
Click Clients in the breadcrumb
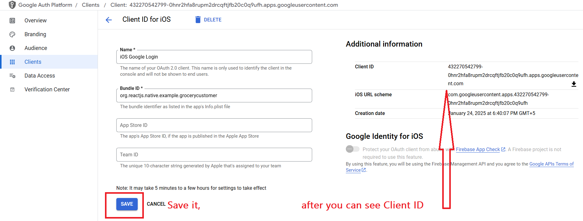pos(91,5)
